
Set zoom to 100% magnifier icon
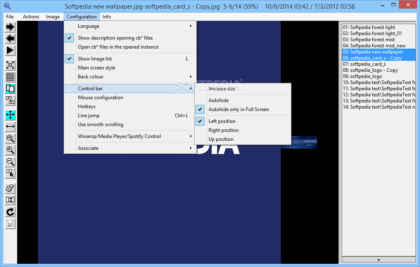pos(10,138)
